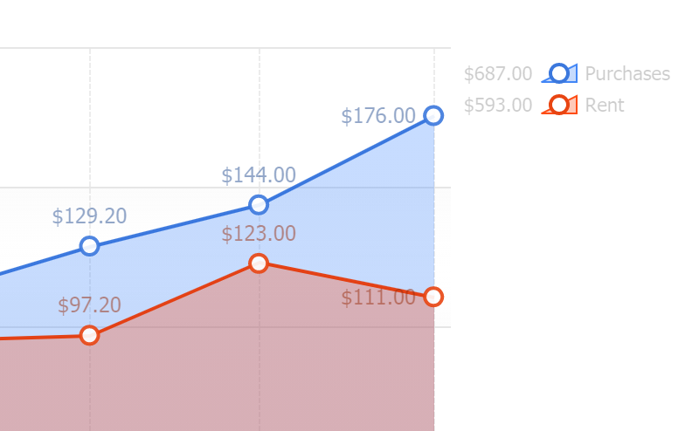Click the $144.00 value label
The height and width of the screenshot is (431, 699).
click(259, 175)
